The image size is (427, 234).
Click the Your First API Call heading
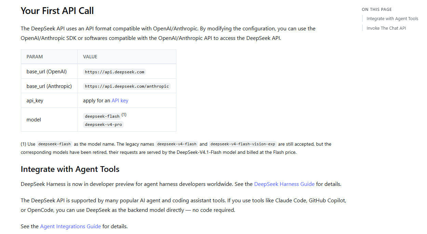[x=57, y=11]
